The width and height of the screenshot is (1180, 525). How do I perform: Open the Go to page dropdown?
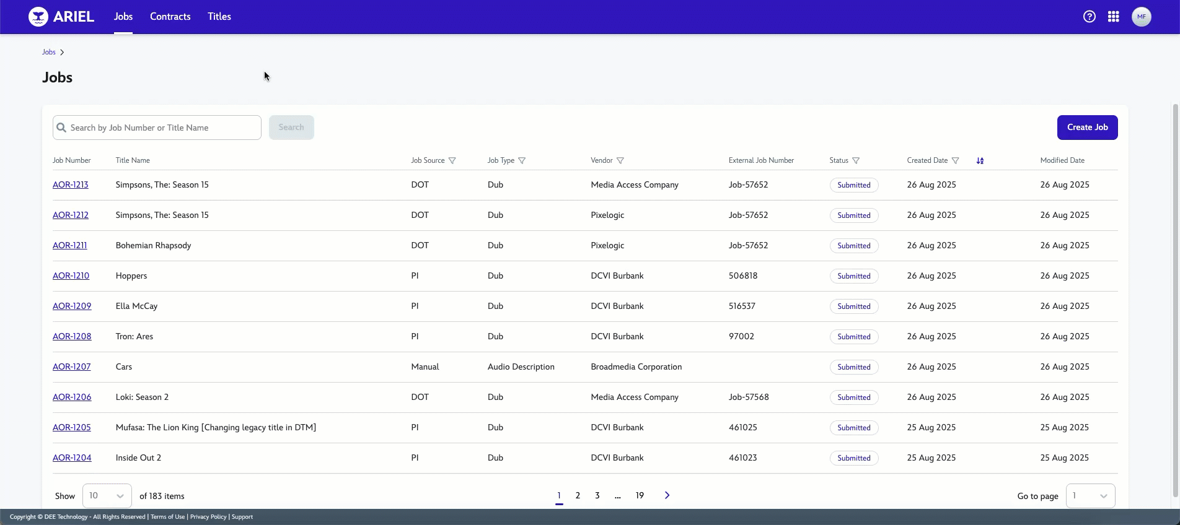tap(1090, 496)
